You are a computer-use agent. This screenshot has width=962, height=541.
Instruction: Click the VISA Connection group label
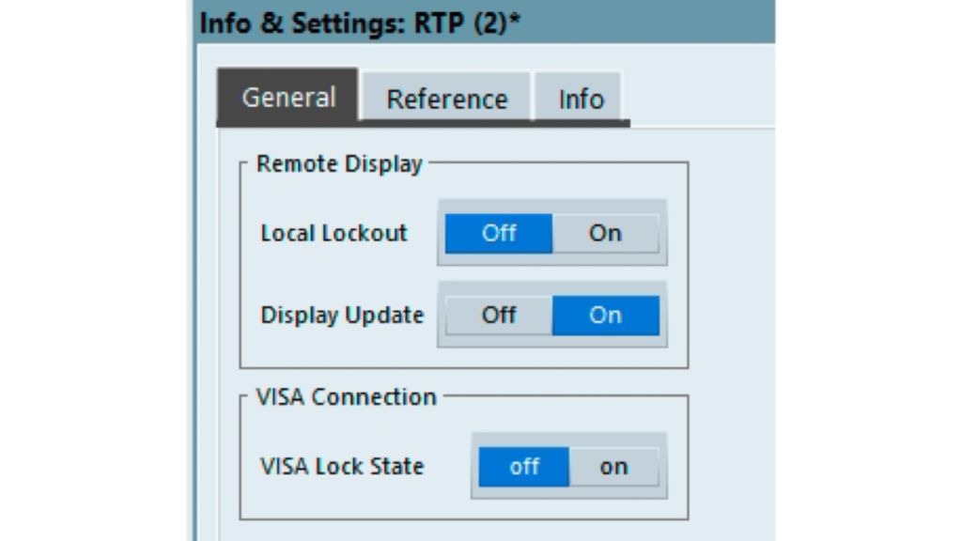pos(344,396)
